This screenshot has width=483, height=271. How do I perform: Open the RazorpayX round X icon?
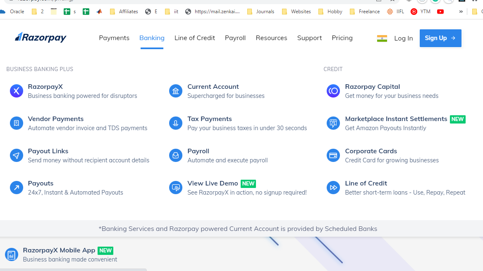click(17, 91)
